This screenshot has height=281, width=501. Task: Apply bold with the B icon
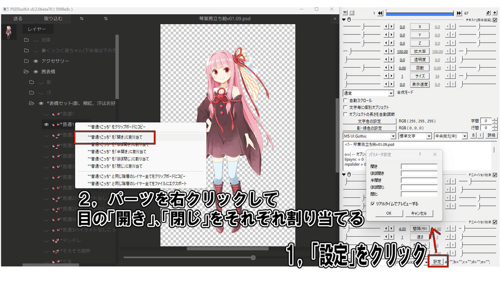pyautogui.click(x=473, y=136)
